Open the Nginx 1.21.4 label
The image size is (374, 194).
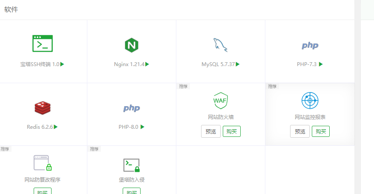[x=129, y=64]
